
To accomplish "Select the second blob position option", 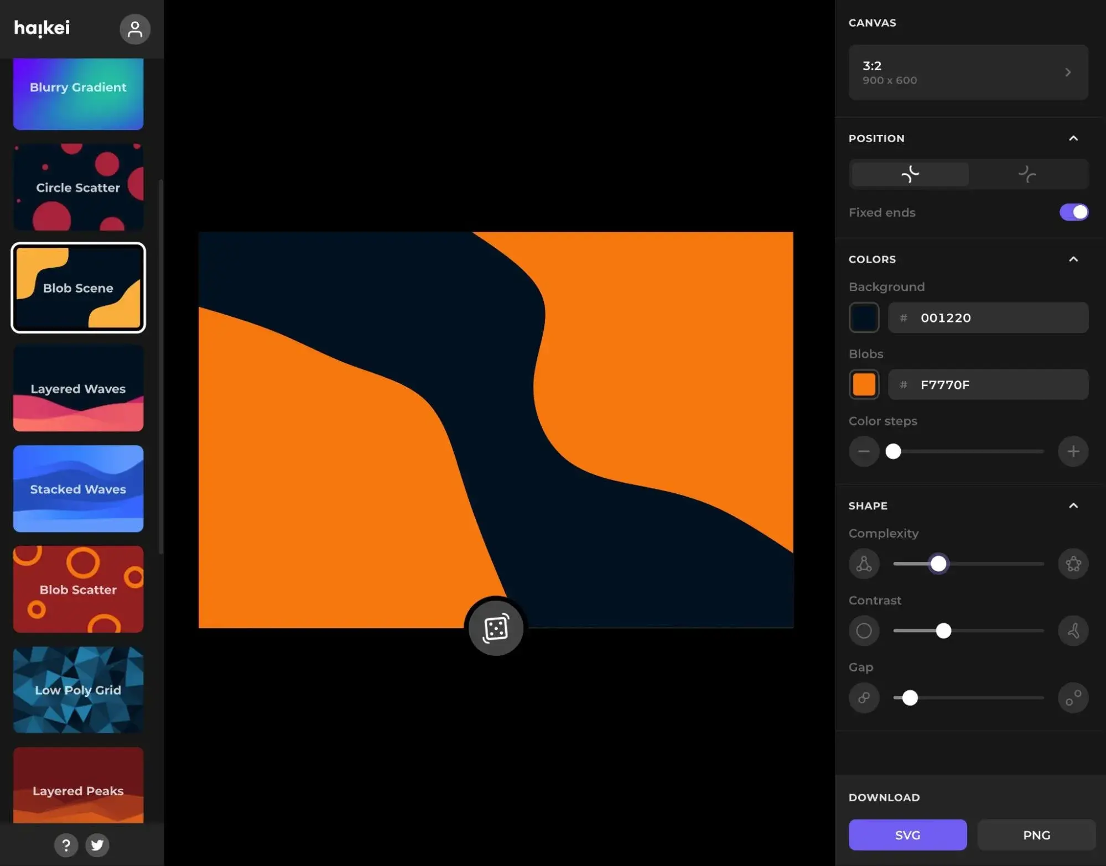I will pos(1027,174).
